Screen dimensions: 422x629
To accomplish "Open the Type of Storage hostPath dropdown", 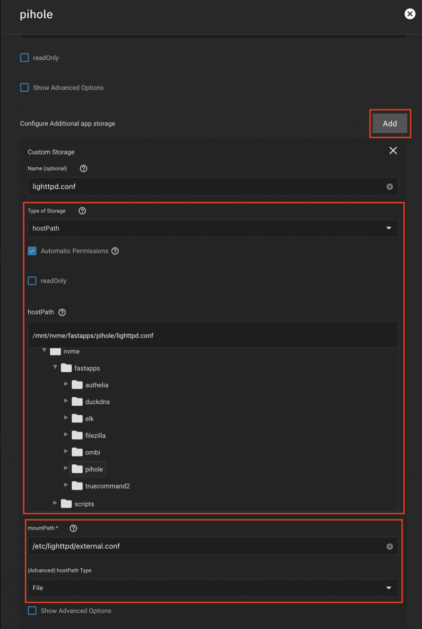I will click(213, 229).
